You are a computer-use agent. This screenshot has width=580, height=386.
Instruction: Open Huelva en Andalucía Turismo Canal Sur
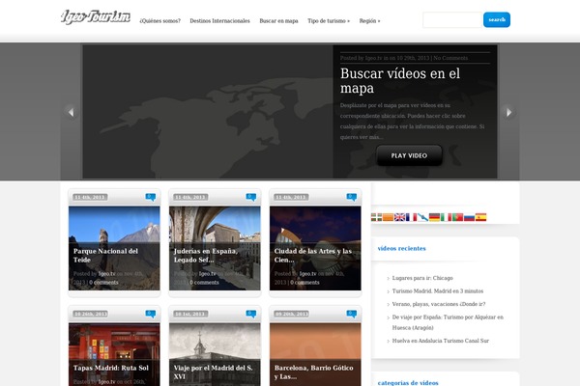pos(441,341)
